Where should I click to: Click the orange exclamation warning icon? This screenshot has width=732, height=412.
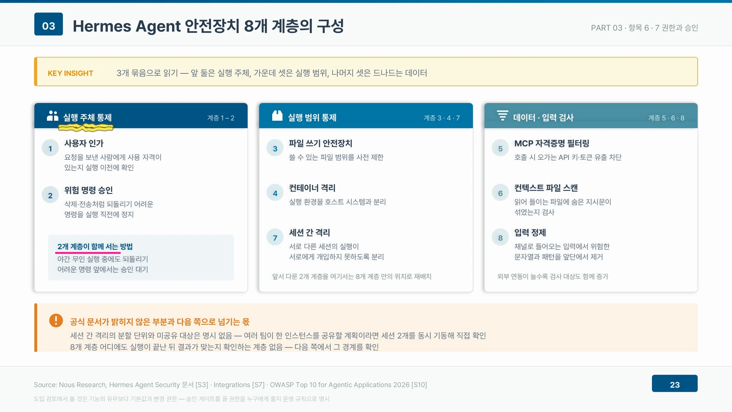click(x=56, y=320)
